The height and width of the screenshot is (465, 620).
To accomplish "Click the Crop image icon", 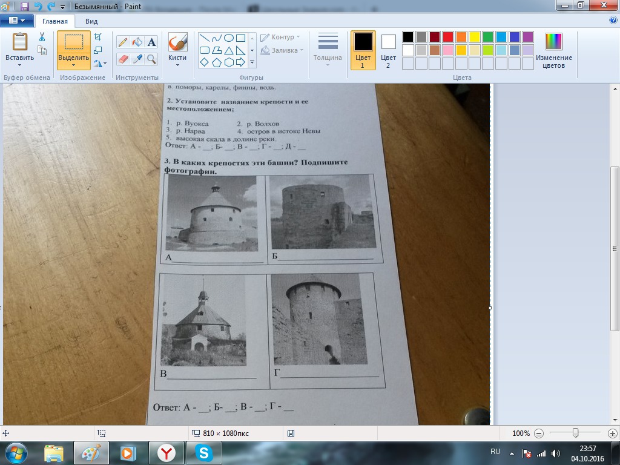I will (x=98, y=37).
